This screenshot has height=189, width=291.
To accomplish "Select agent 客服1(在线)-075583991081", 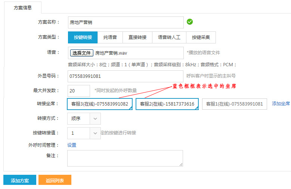I will coord(235,104).
